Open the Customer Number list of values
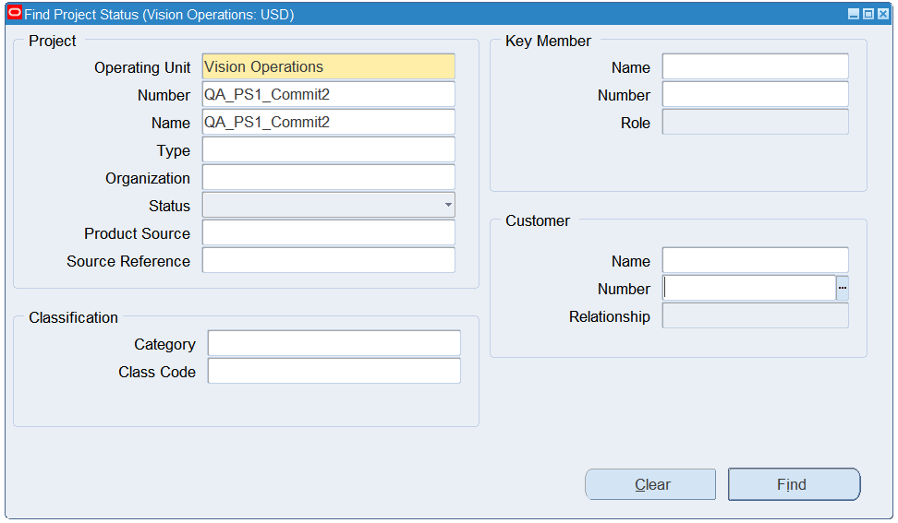Viewport: 898px width, 523px height. (842, 288)
